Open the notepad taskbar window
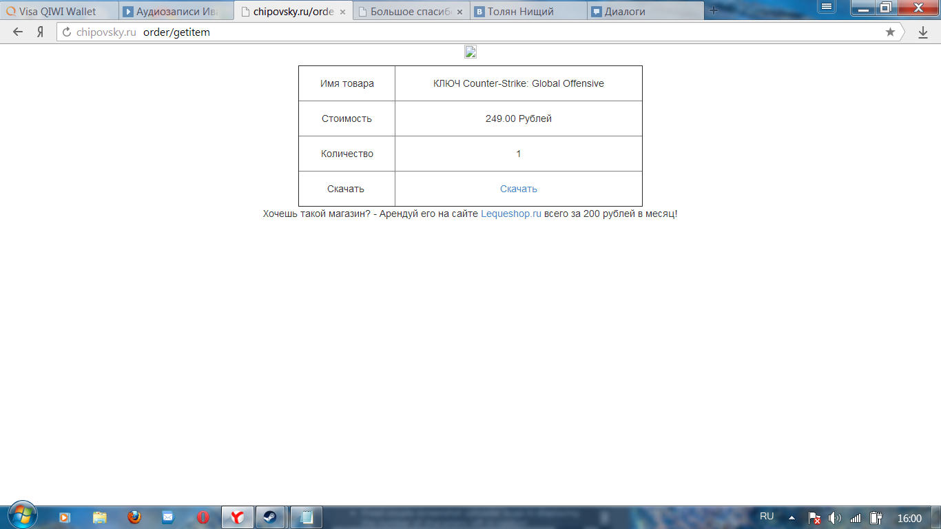941x529 pixels. tap(307, 517)
